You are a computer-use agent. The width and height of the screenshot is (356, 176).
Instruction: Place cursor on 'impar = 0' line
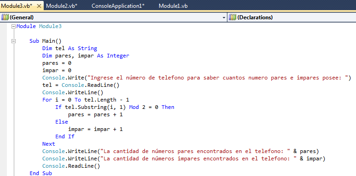57,70
